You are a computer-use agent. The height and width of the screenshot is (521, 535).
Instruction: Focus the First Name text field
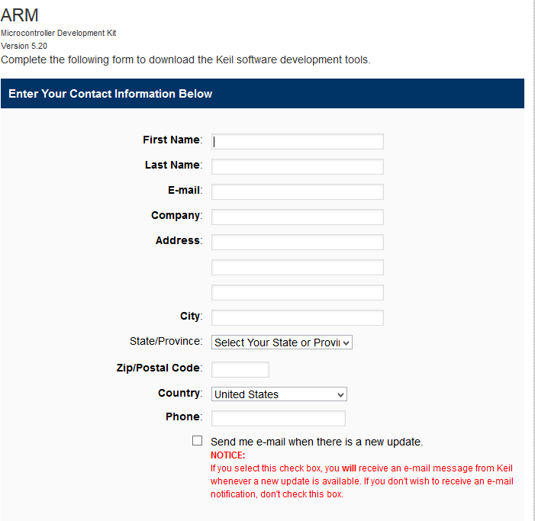tap(297, 142)
